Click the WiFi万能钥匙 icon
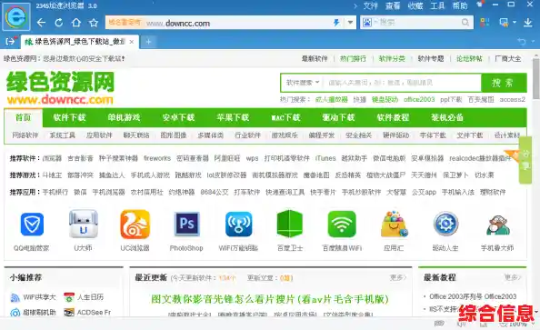The width and height of the screenshot is (540, 330). click(x=239, y=225)
